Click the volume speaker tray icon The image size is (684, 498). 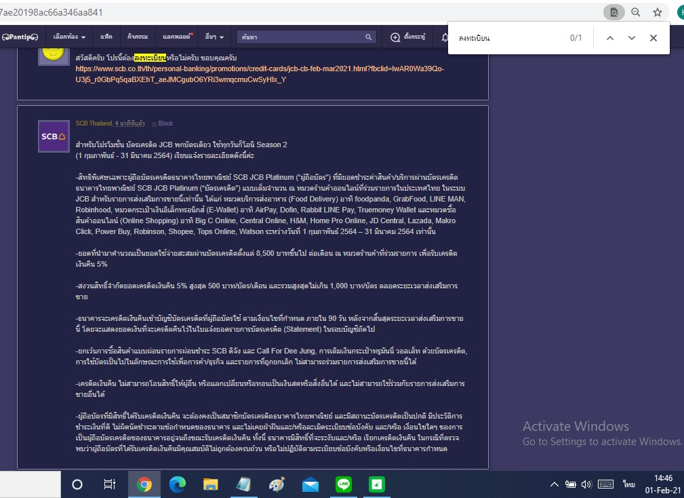pyautogui.click(x=587, y=484)
